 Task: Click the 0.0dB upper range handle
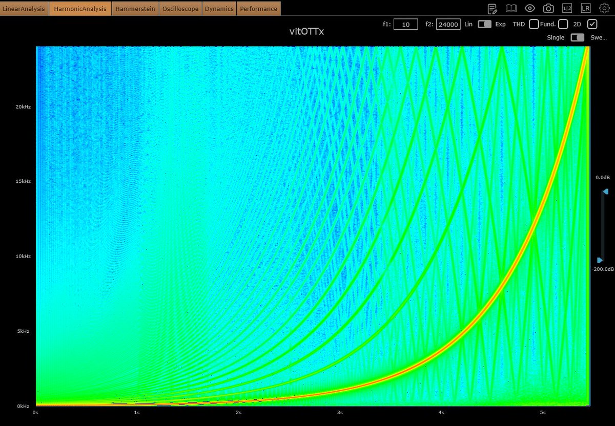point(605,191)
